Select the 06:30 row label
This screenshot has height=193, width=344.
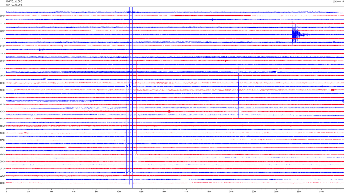click(x=3, y=61)
